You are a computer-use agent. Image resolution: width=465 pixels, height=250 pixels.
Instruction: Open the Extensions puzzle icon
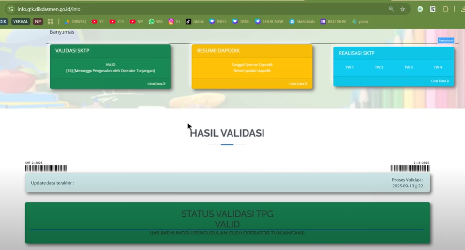[445, 9]
